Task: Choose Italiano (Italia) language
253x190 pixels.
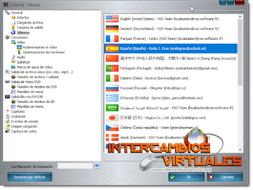Action: click(x=171, y=78)
